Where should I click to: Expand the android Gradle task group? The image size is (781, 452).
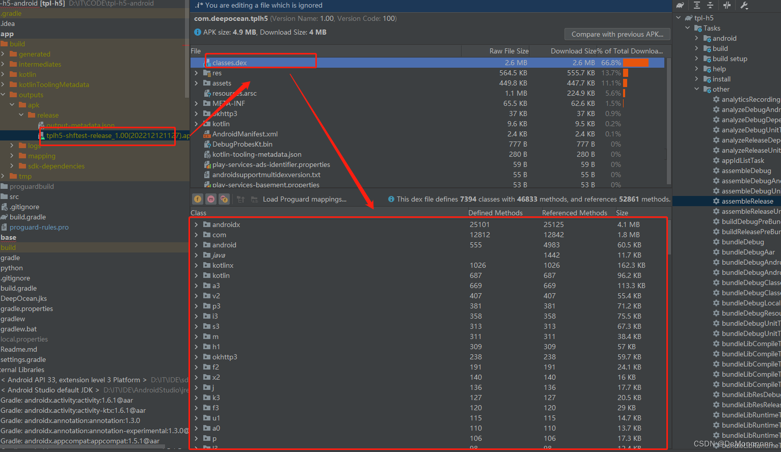[x=696, y=38]
